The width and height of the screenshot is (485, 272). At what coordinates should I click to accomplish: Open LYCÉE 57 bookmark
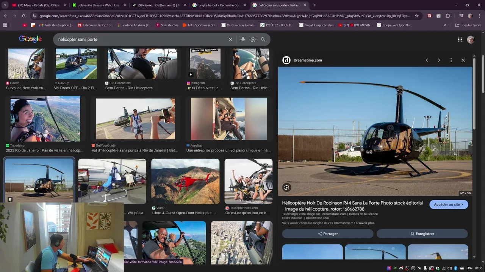coord(277,25)
